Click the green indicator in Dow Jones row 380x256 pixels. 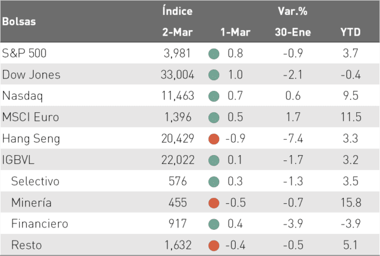[214, 75]
